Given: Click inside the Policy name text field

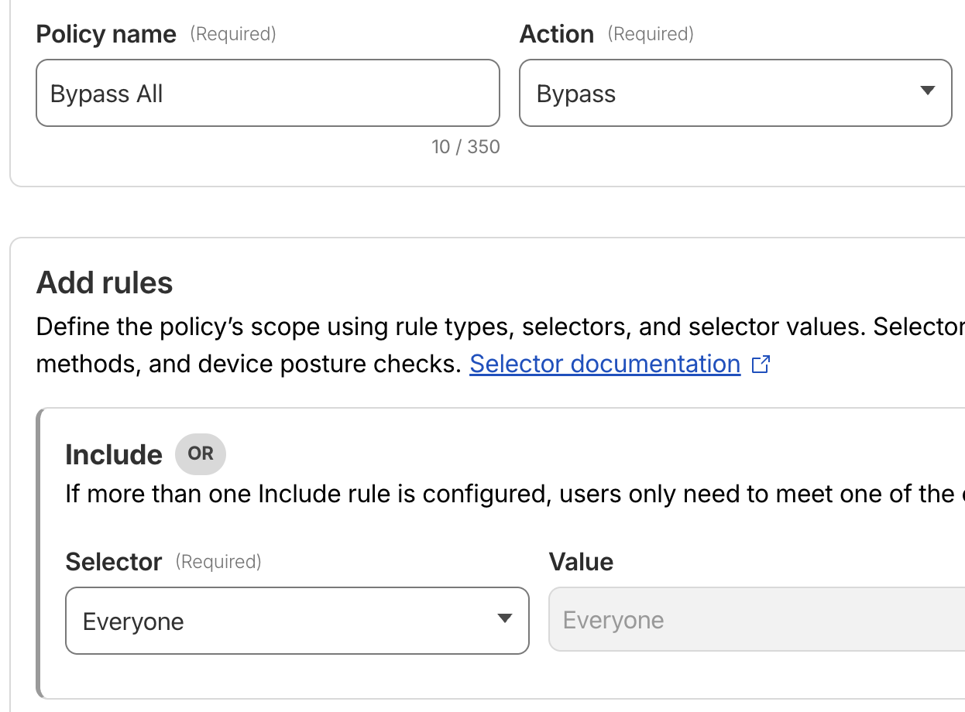Looking at the screenshot, I should click(x=267, y=93).
